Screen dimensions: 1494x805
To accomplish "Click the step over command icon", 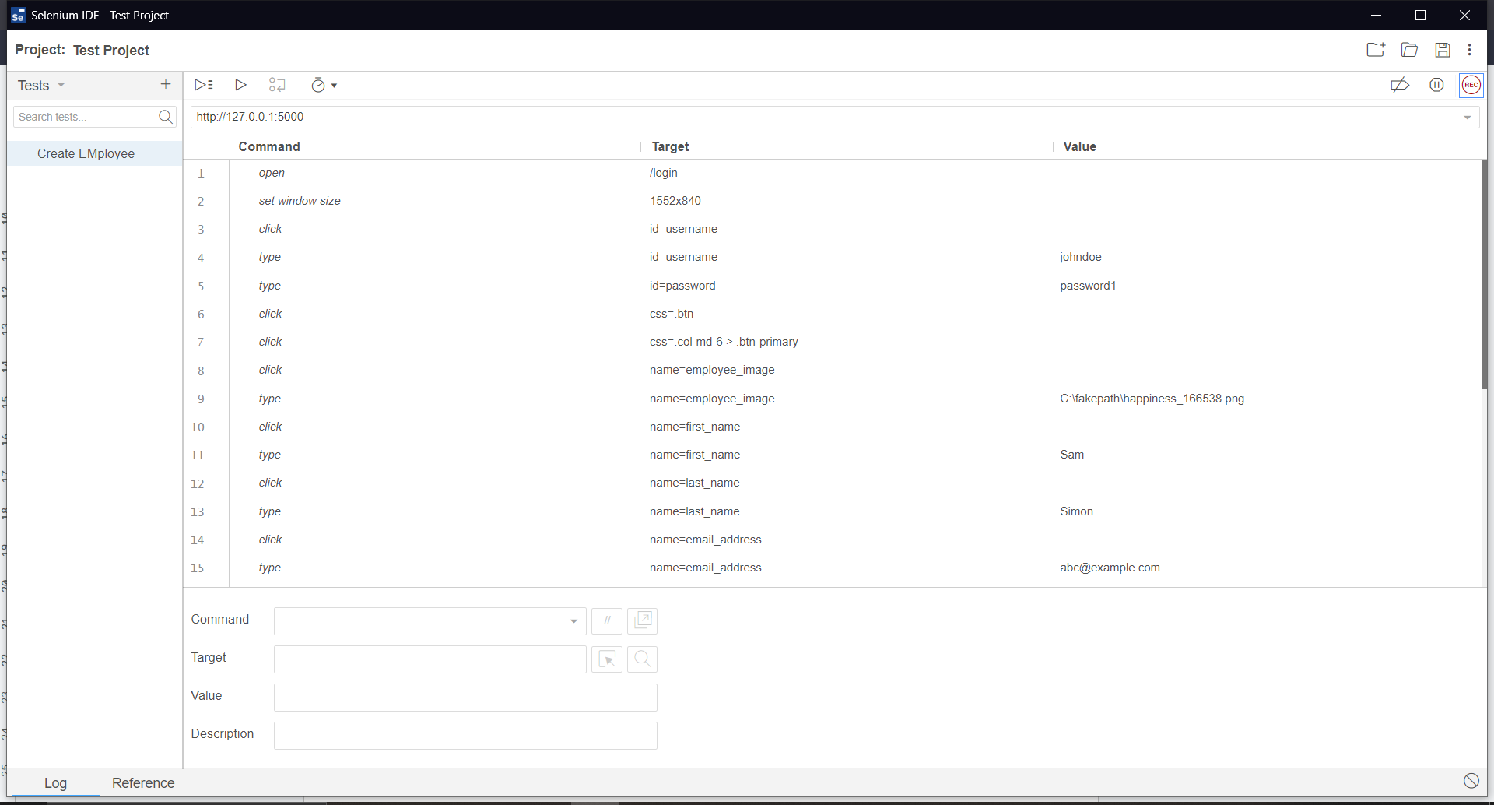I will [277, 85].
